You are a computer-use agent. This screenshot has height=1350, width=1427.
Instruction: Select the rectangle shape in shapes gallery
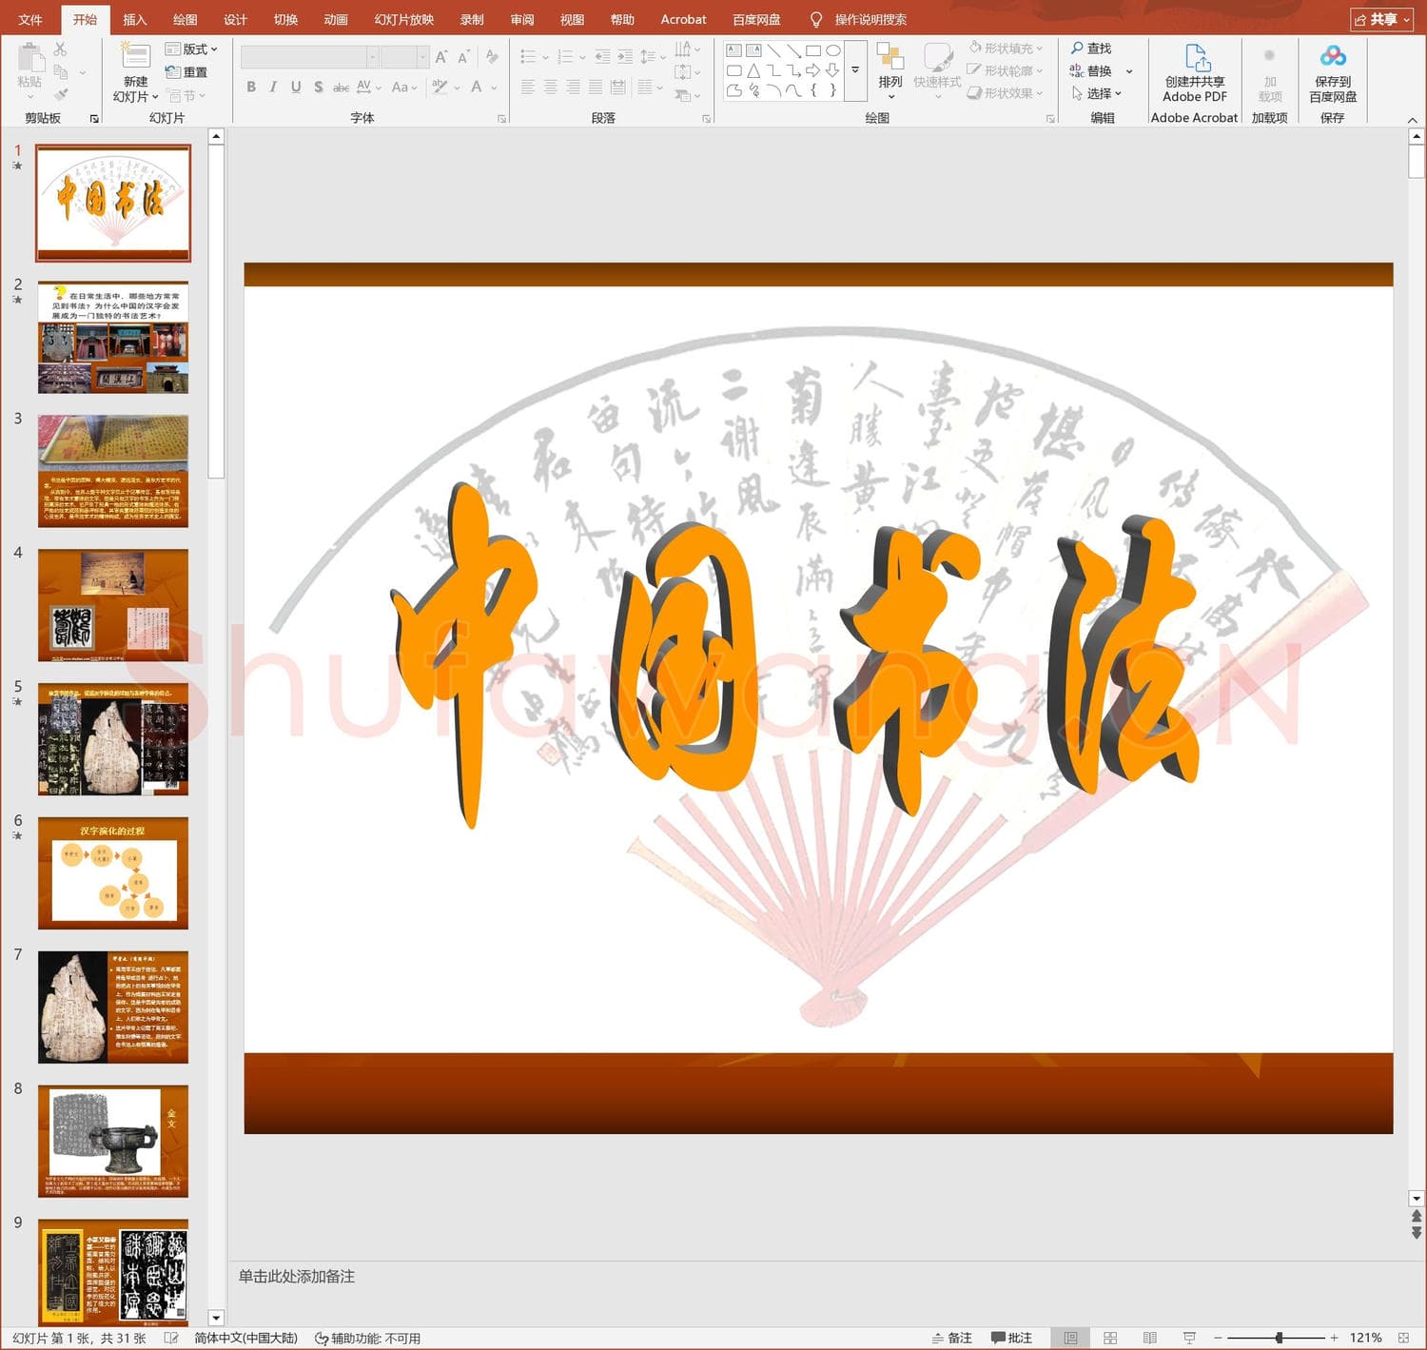pos(812,50)
